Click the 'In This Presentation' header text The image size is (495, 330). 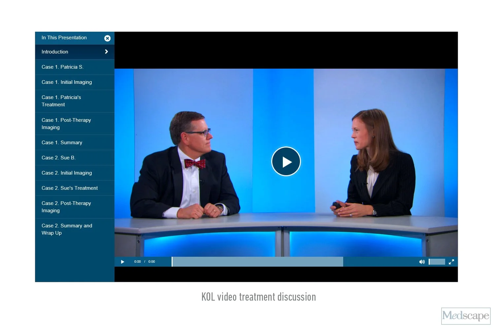click(64, 38)
